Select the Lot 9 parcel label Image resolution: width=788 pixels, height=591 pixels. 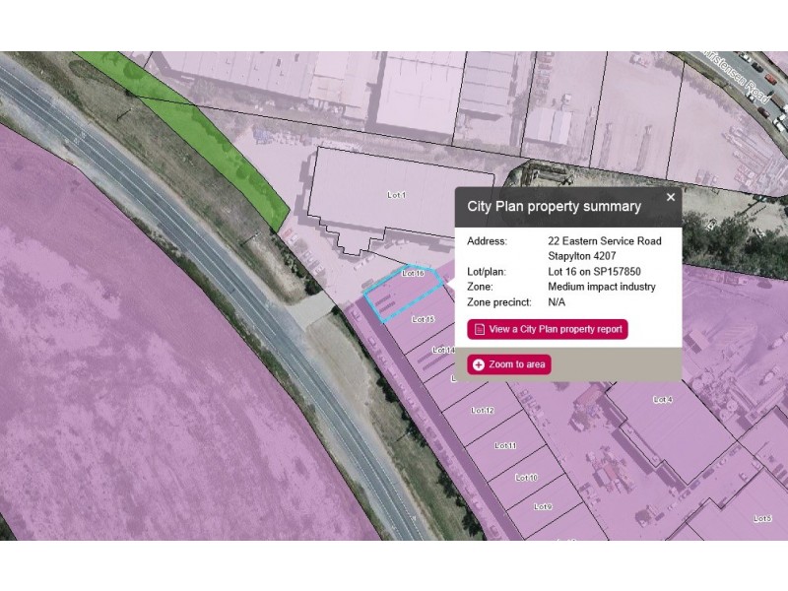543,506
